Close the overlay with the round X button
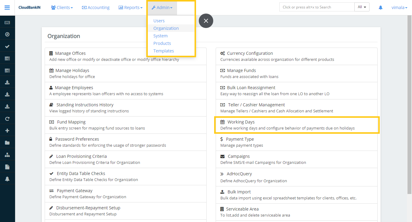The width and height of the screenshot is (412, 222). [206, 21]
